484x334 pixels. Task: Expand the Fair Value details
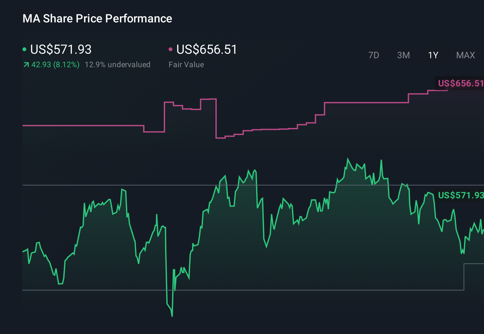tap(186, 64)
